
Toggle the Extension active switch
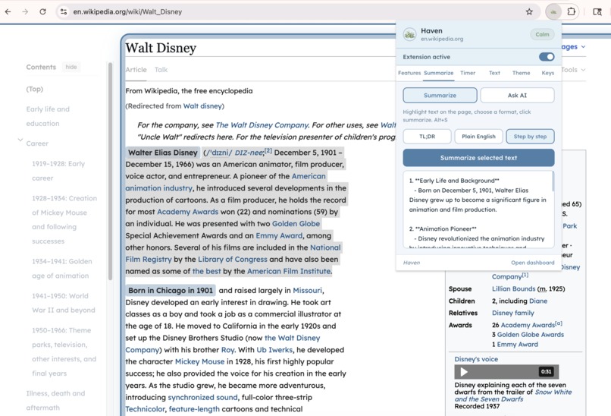click(547, 57)
